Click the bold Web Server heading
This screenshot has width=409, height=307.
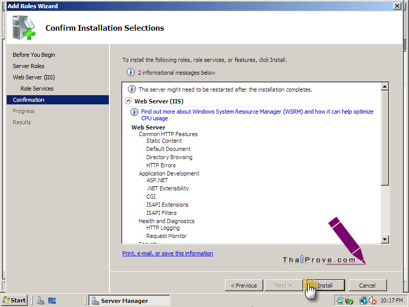(x=148, y=127)
